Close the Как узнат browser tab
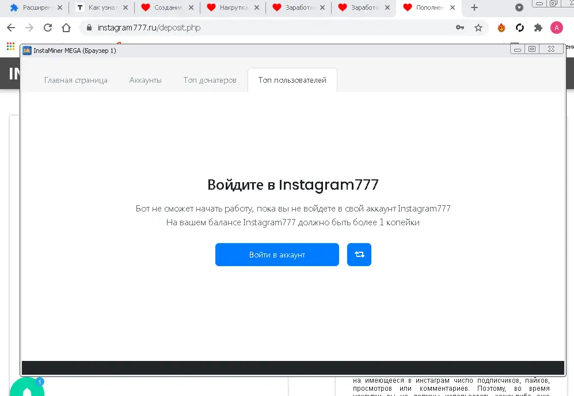 coord(126,7)
